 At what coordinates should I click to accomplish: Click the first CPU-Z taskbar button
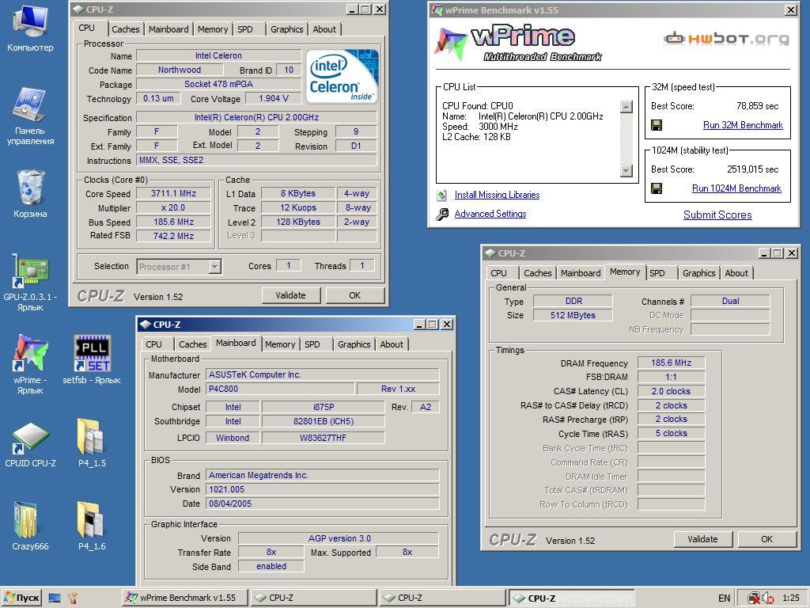click(x=313, y=598)
